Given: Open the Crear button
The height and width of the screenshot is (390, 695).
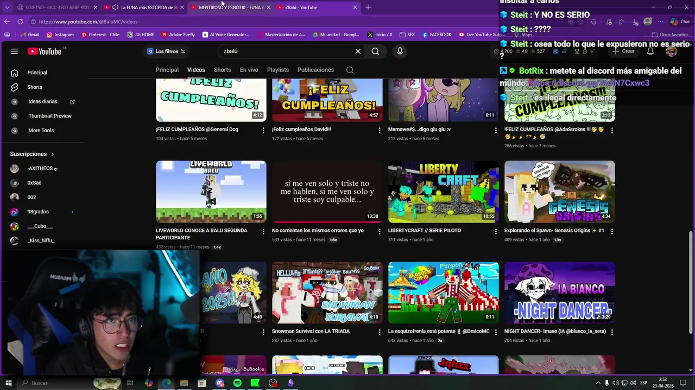Looking at the screenshot, I should pos(623,51).
